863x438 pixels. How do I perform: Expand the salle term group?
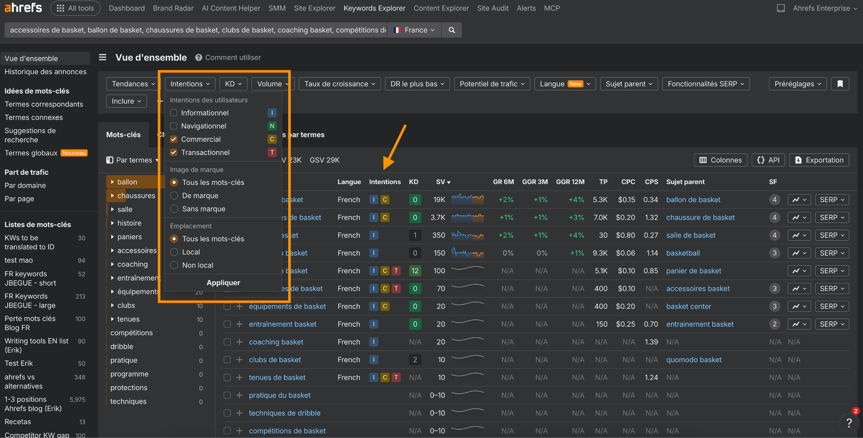click(113, 209)
